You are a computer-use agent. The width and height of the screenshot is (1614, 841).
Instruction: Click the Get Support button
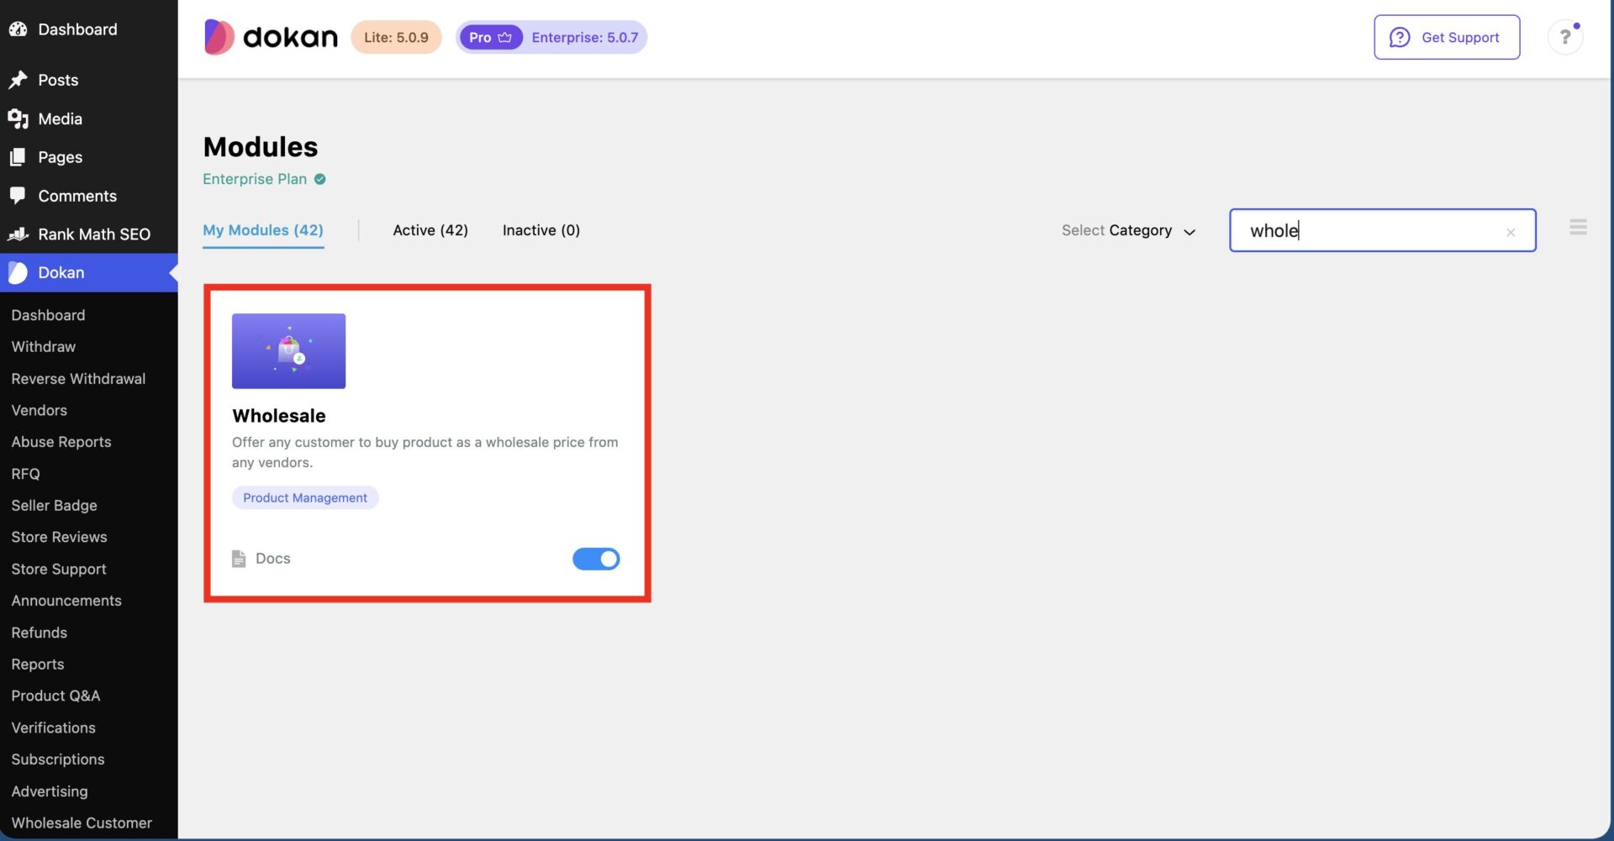(x=1447, y=37)
